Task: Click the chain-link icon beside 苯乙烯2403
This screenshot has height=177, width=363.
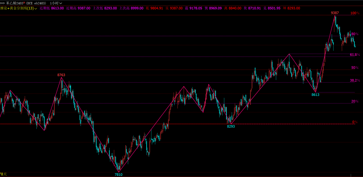Action: tap(2, 3)
